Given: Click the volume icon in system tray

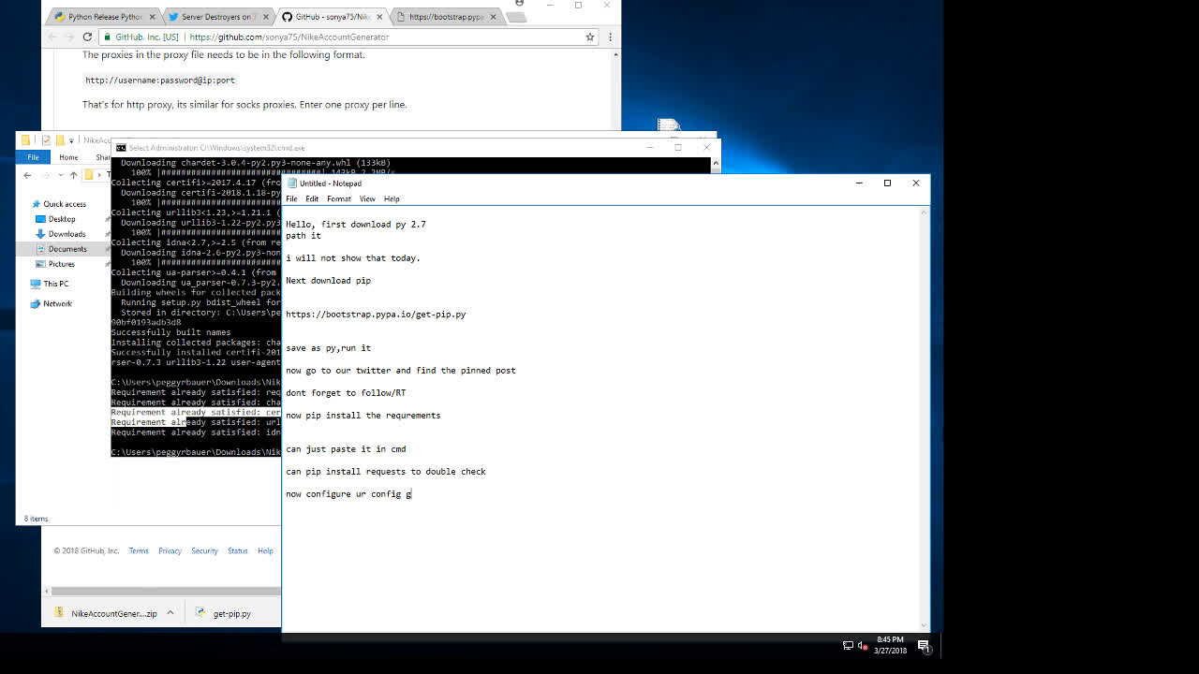Looking at the screenshot, I should point(863,645).
